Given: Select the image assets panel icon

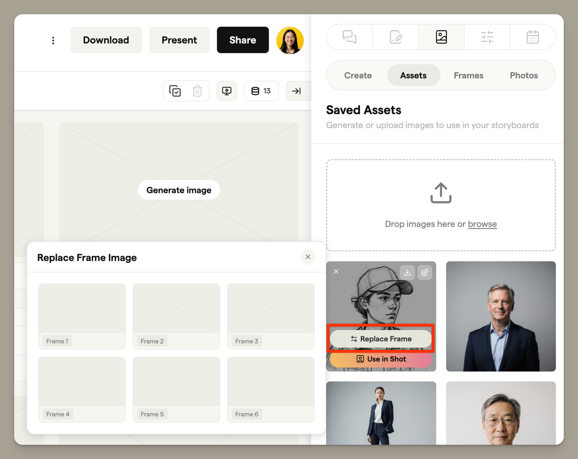Looking at the screenshot, I should click(441, 37).
